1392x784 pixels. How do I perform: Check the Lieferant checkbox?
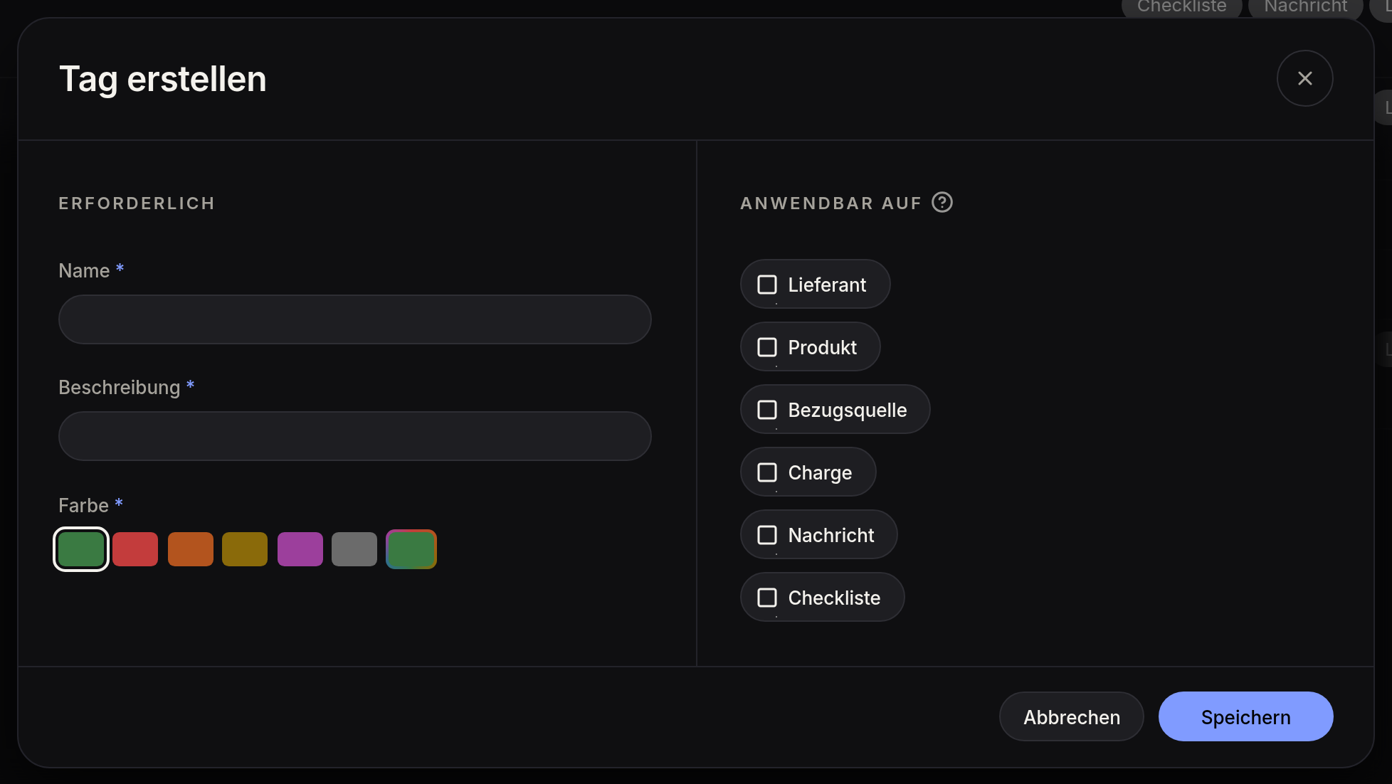pyautogui.click(x=766, y=285)
